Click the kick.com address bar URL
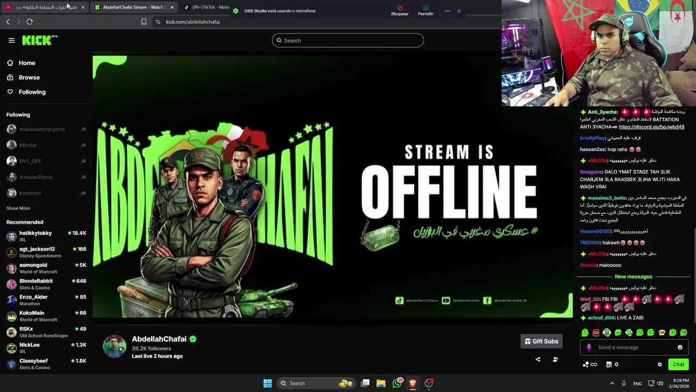Image resolution: width=696 pixels, height=392 pixels. click(x=192, y=22)
